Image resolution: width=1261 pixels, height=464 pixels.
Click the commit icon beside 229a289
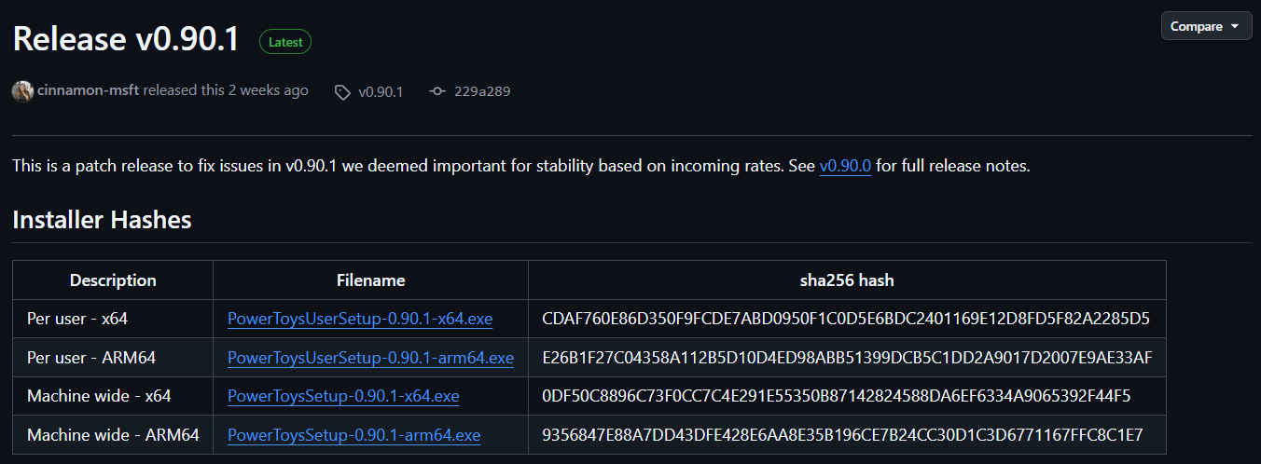pyautogui.click(x=436, y=91)
